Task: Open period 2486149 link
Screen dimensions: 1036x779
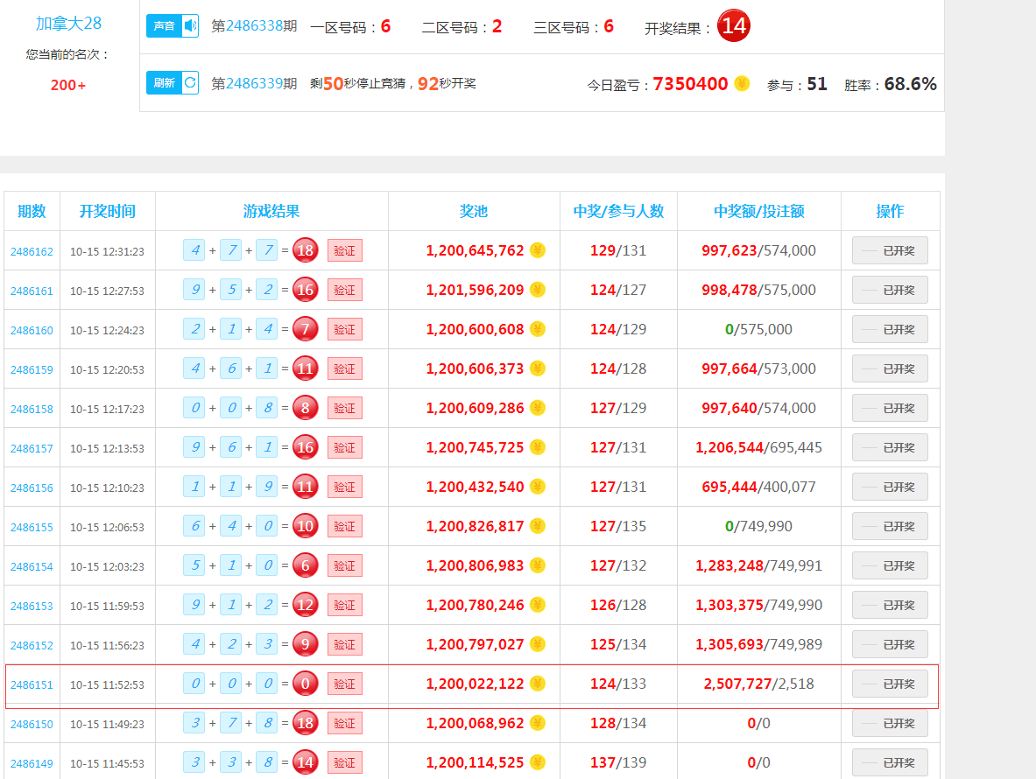Action: [x=32, y=764]
